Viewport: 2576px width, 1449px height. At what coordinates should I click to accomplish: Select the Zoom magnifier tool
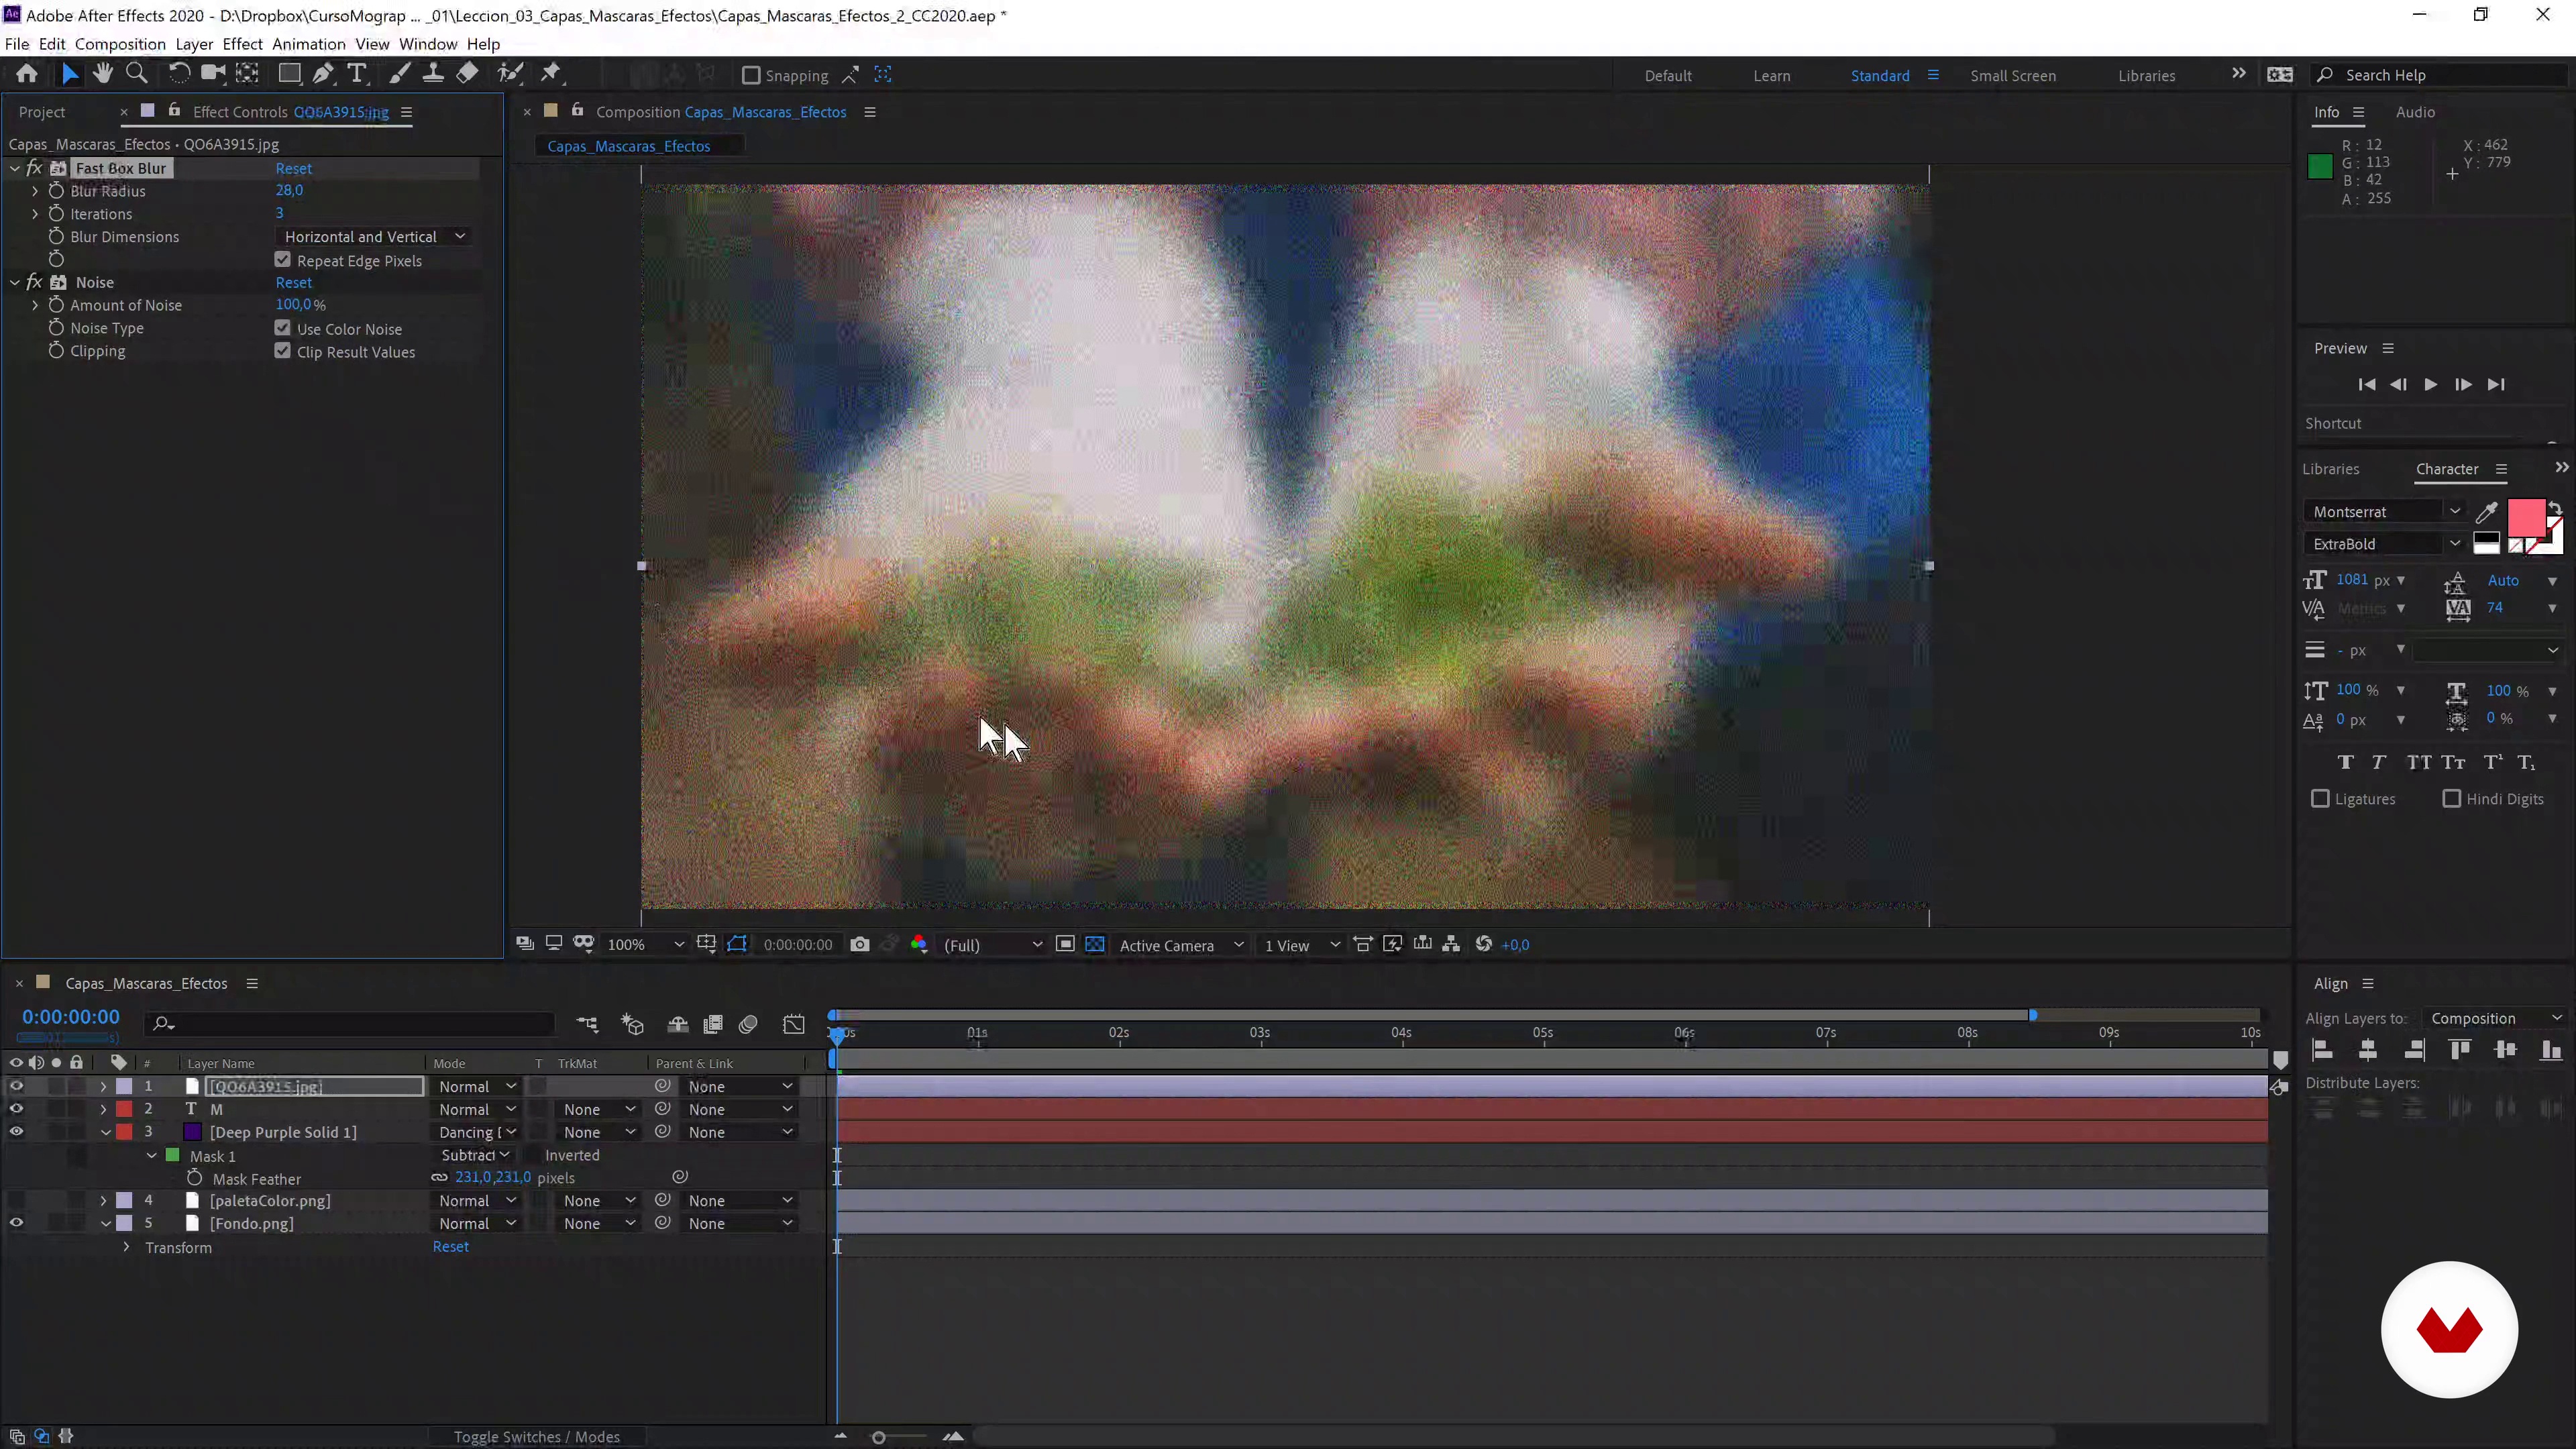[137, 74]
